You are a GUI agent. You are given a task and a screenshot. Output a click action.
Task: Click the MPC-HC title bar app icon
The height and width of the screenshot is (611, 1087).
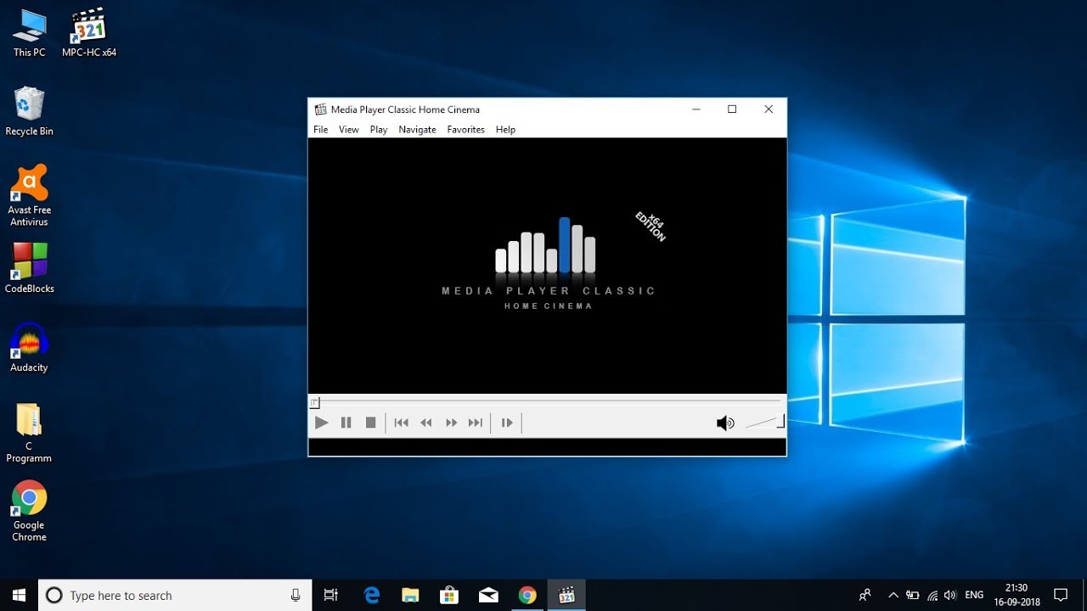pos(320,109)
